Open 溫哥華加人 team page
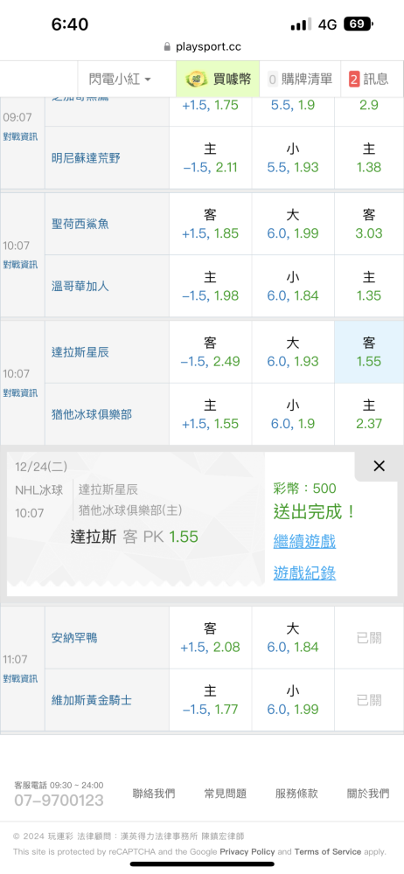Screen dimensions: 404x874 tap(80, 287)
